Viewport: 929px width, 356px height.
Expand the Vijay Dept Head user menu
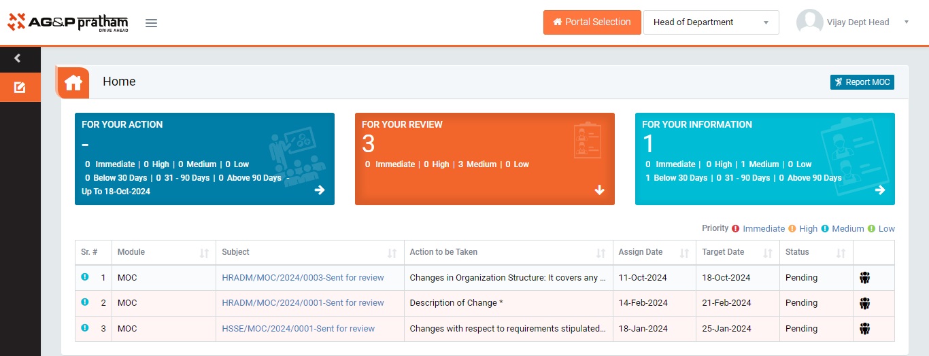click(x=906, y=22)
